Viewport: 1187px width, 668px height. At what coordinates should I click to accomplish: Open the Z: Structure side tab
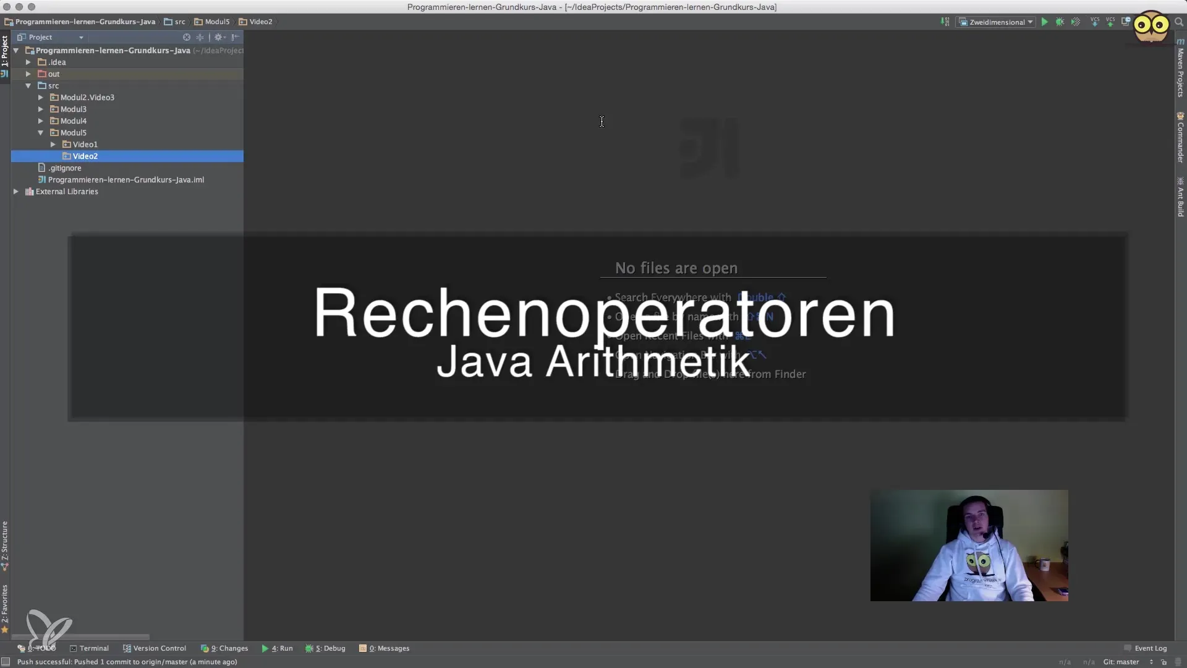5,546
